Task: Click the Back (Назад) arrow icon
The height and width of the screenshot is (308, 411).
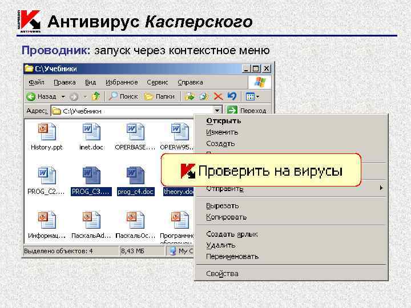Action: (31, 96)
